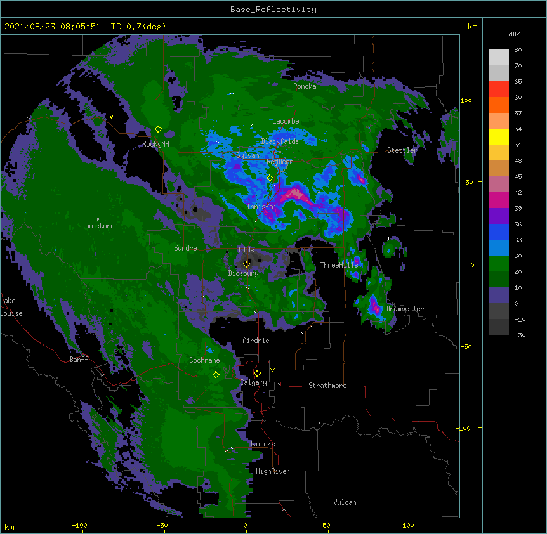Click the Calgary city label
This screenshot has width=547, height=534.
pyautogui.click(x=253, y=382)
